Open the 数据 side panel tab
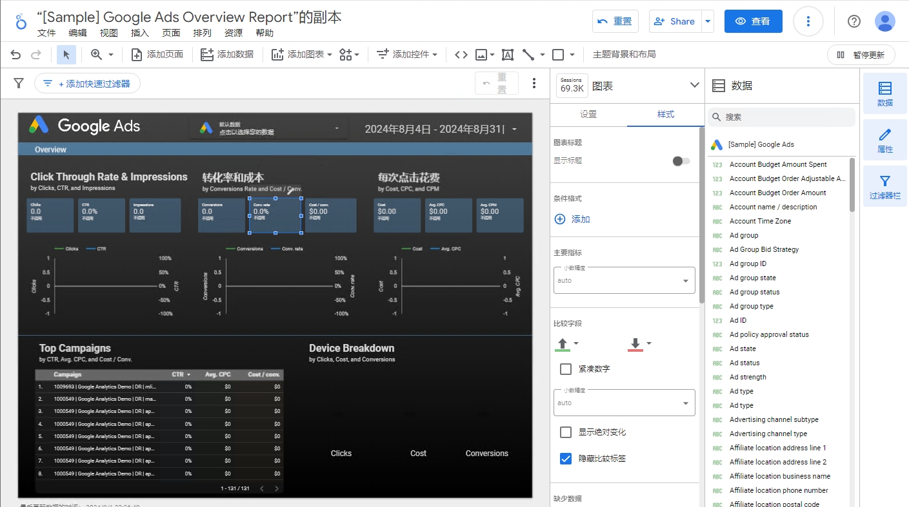 point(885,94)
